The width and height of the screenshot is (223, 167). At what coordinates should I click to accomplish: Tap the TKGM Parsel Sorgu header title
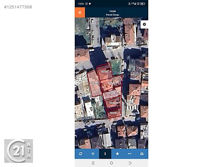[x=112, y=13]
